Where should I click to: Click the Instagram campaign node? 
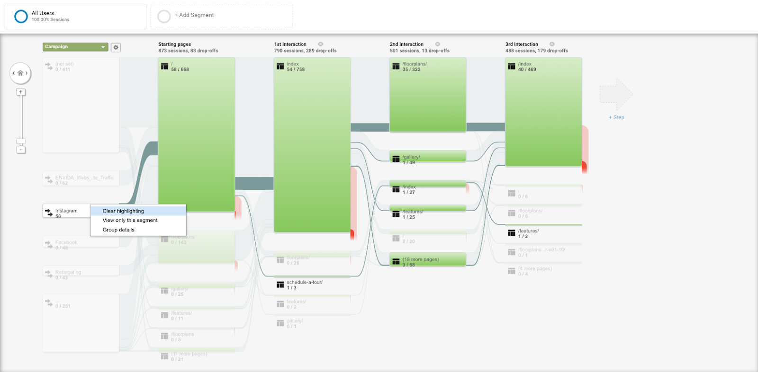pyautogui.click(x=66, y=212)
